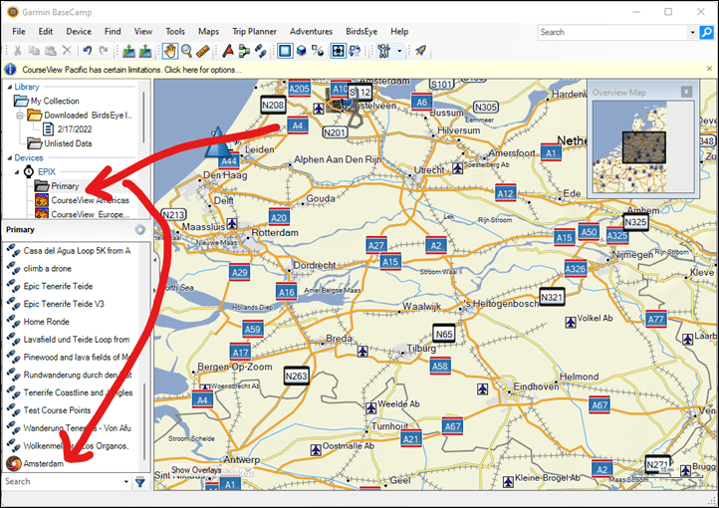Click the Copy toolbar icon
Screen dimensions: 719x508
coord(34,51)
